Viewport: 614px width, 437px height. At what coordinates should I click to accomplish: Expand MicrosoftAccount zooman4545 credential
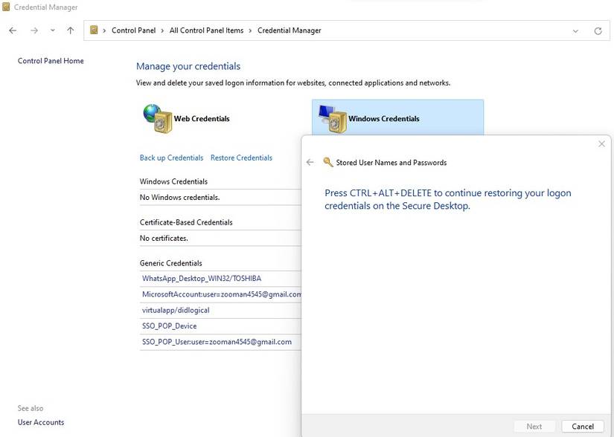220,294
